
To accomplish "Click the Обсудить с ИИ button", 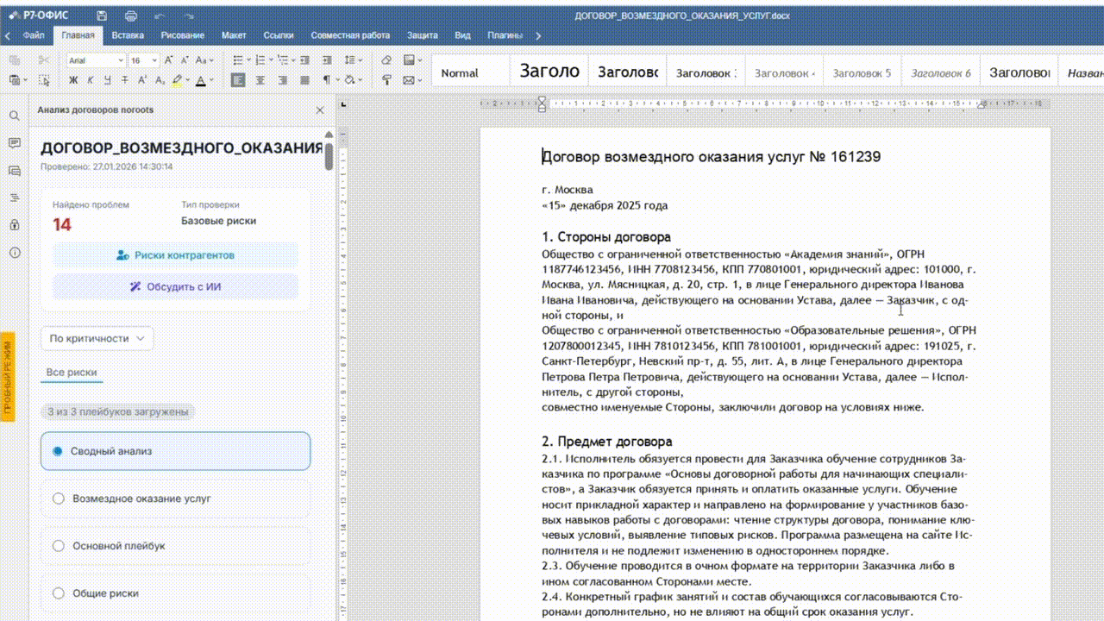I will point(175,286).
